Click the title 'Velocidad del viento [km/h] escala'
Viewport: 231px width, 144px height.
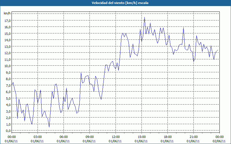[x=120, y=3]
